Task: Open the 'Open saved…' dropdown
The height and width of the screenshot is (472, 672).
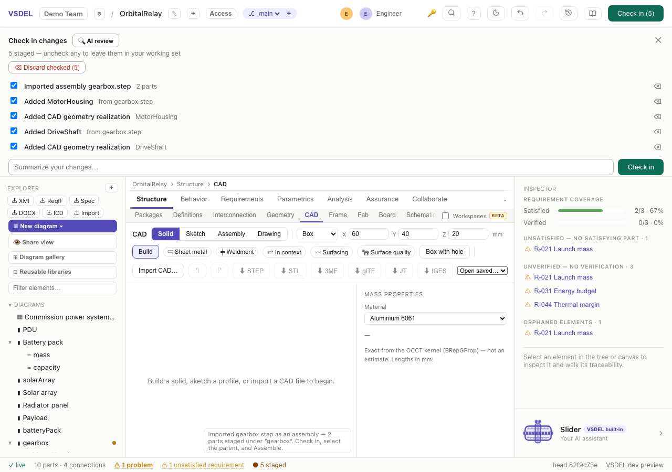Action: tap(482, 271)
